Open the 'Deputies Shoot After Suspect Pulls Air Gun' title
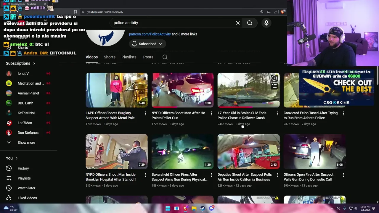 coord(245,177)
